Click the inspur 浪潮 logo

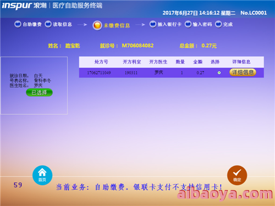(24, 5)
